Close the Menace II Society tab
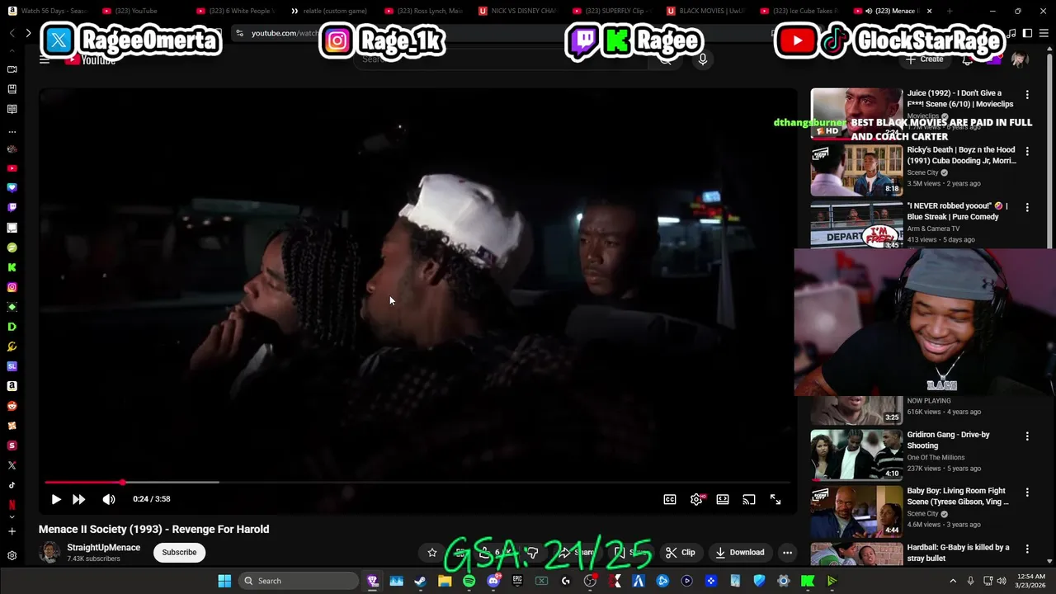Image resolution: width=1056 pixels, height=594 pixels. pos(930,11)
